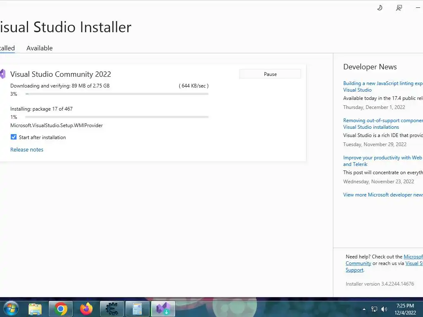
Task: Click the Thursday, December 1, 2022 date
Action: coord(374,107)
